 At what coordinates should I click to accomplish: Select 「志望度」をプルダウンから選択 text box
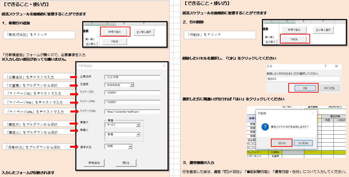point(39,84)
